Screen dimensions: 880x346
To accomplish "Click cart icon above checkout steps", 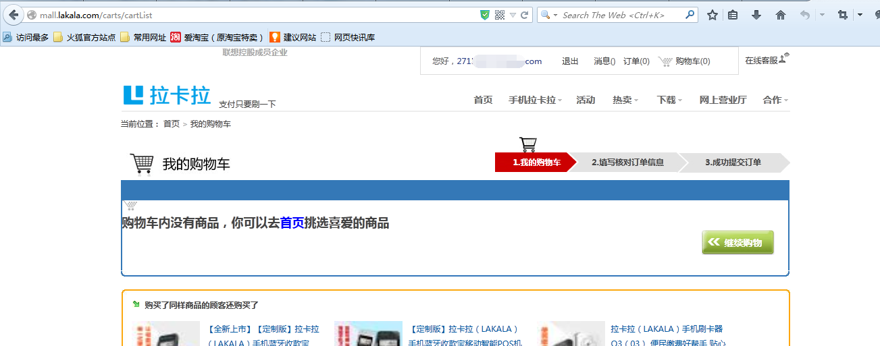I will pyautogui.click(x=528, y=144).
